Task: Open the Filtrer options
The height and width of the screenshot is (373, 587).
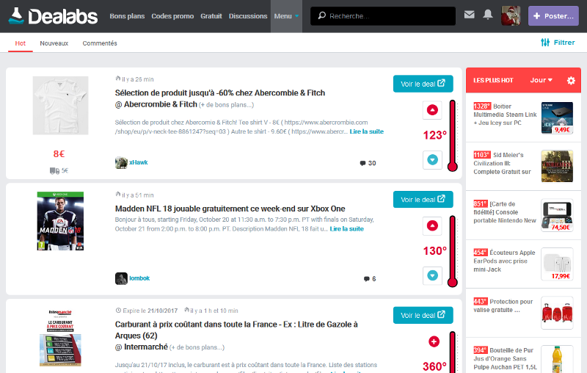Action: [558, 43]
